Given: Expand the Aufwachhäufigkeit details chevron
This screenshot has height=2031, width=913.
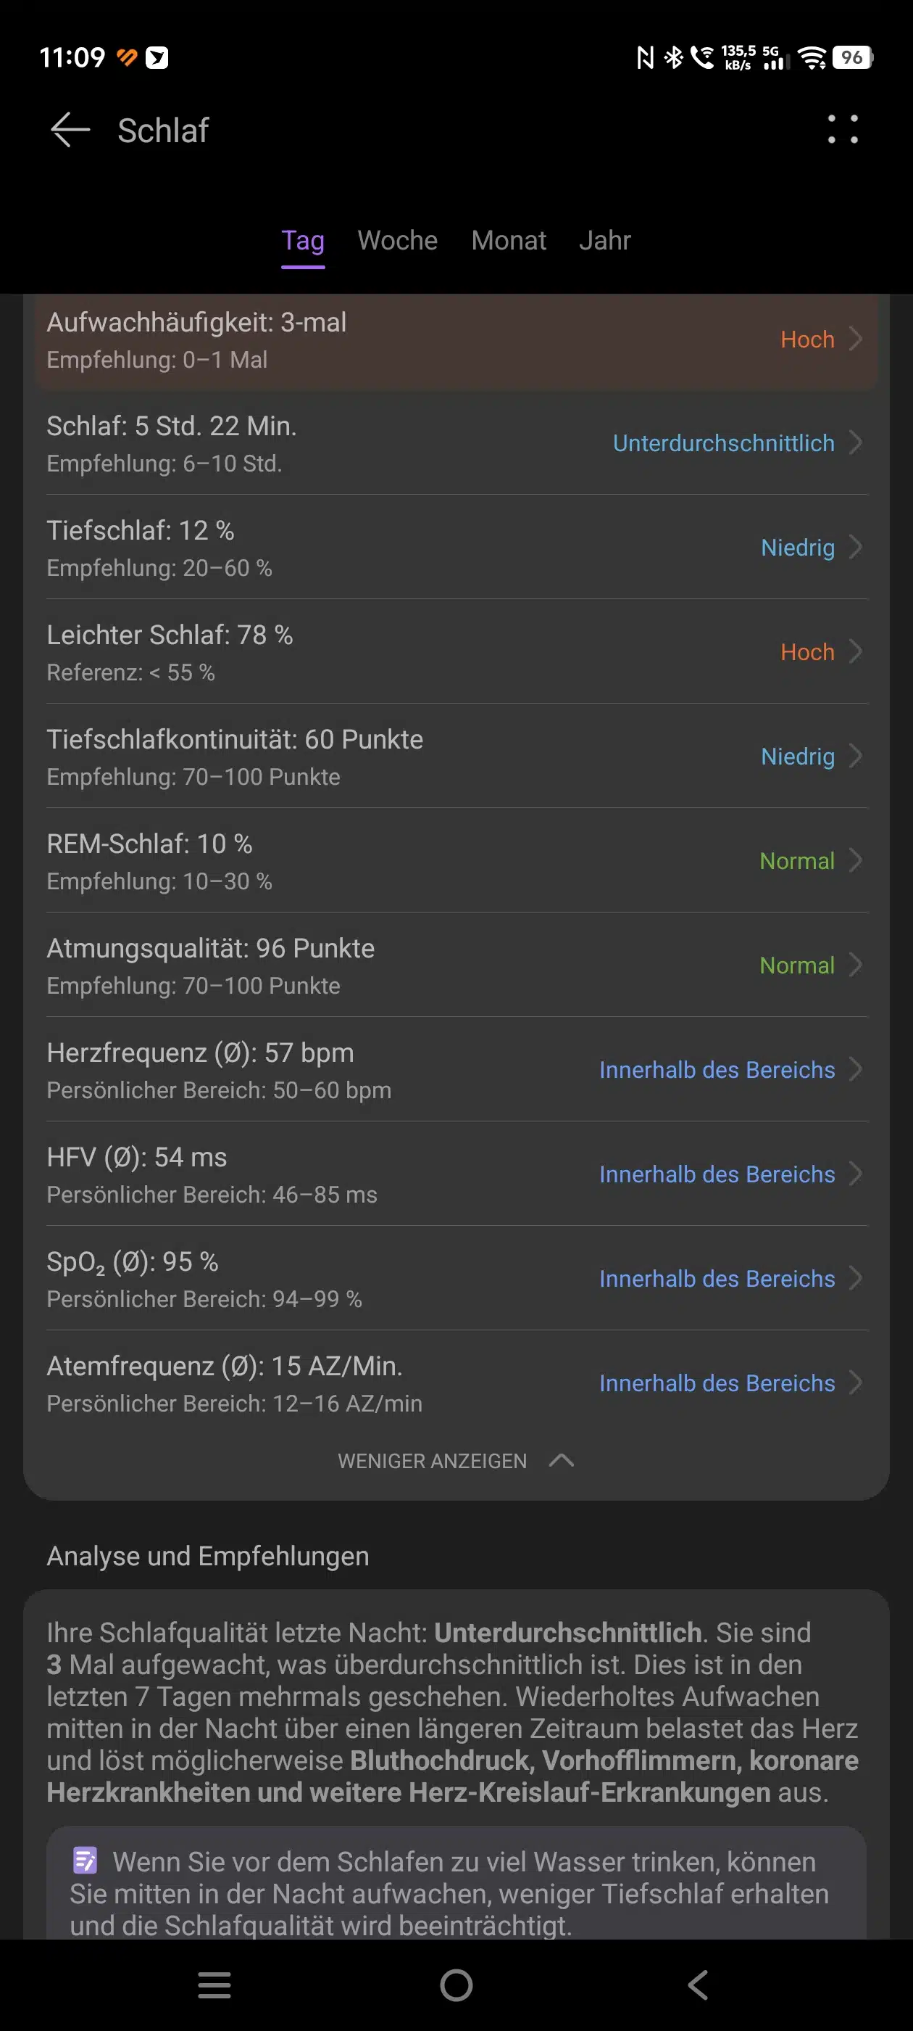Looking at the screenshot, I should click(856, 339).
